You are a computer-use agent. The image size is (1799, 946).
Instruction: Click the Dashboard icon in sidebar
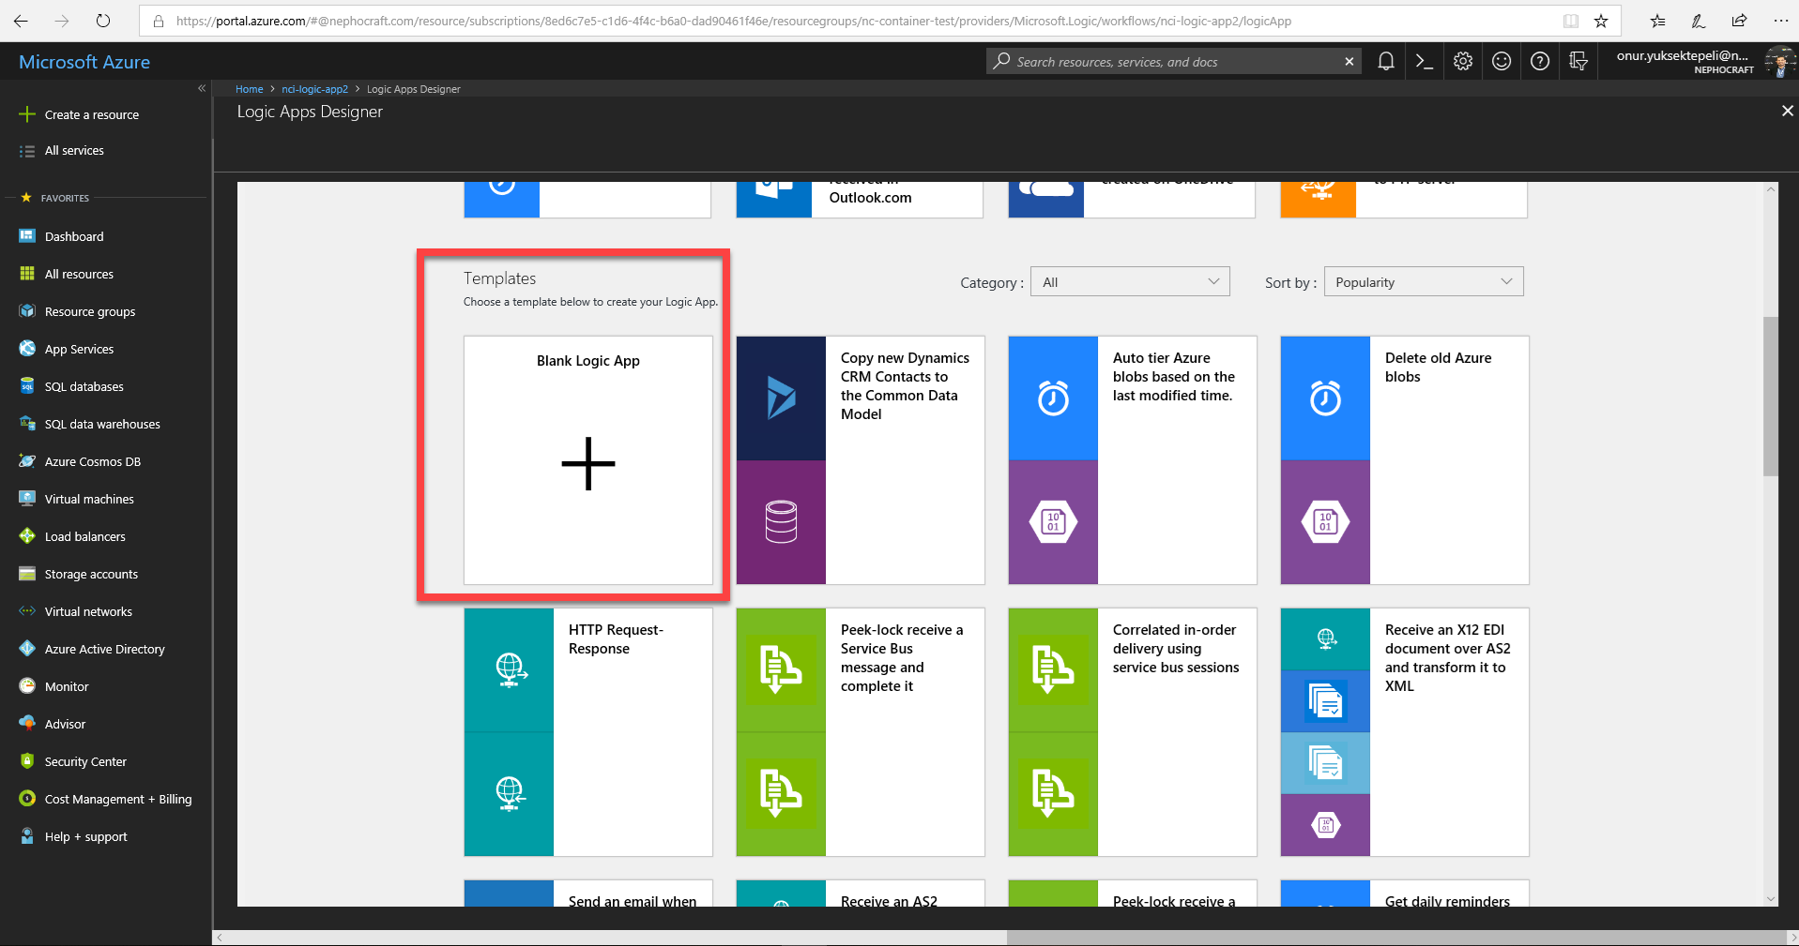click(x=27, y=236)
